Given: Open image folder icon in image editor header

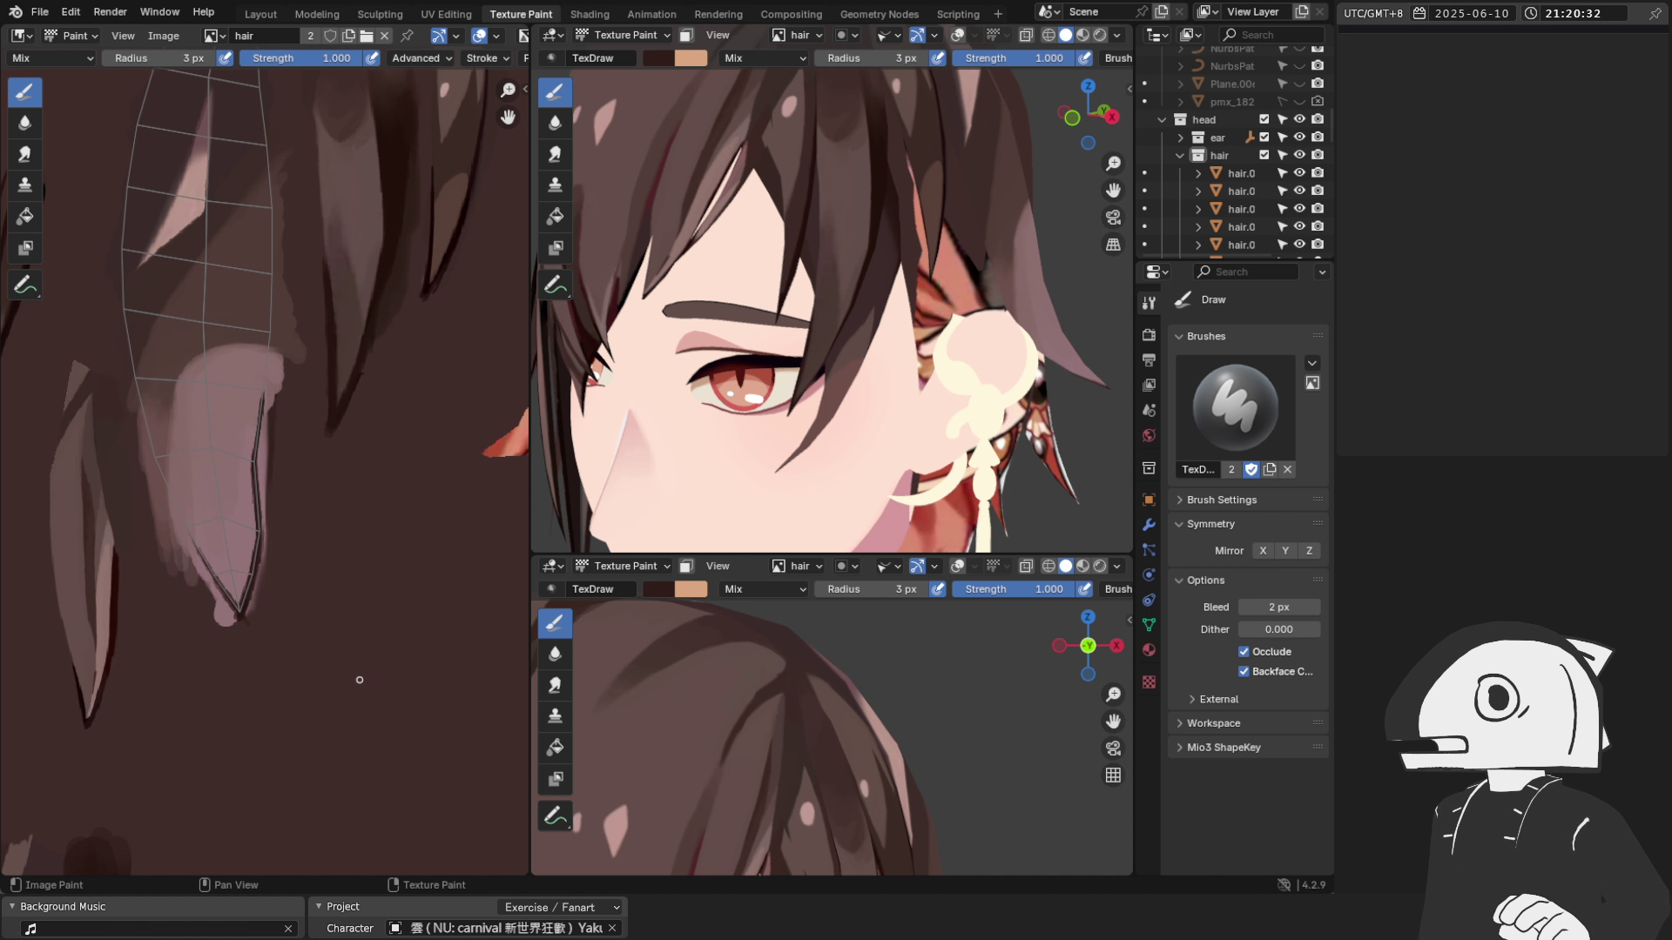Looking at the screenshot, I should (x=367, y=36).
